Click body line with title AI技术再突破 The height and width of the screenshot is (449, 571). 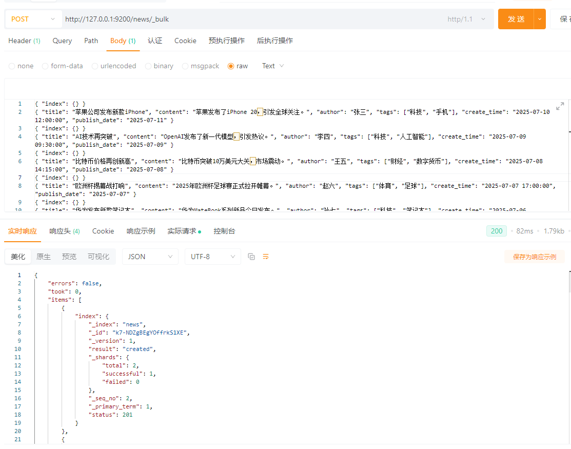click(x=281, y=141)
